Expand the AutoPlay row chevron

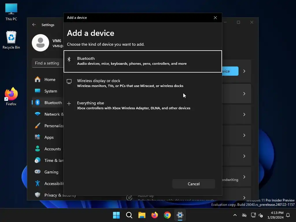(x=244, y=198)
